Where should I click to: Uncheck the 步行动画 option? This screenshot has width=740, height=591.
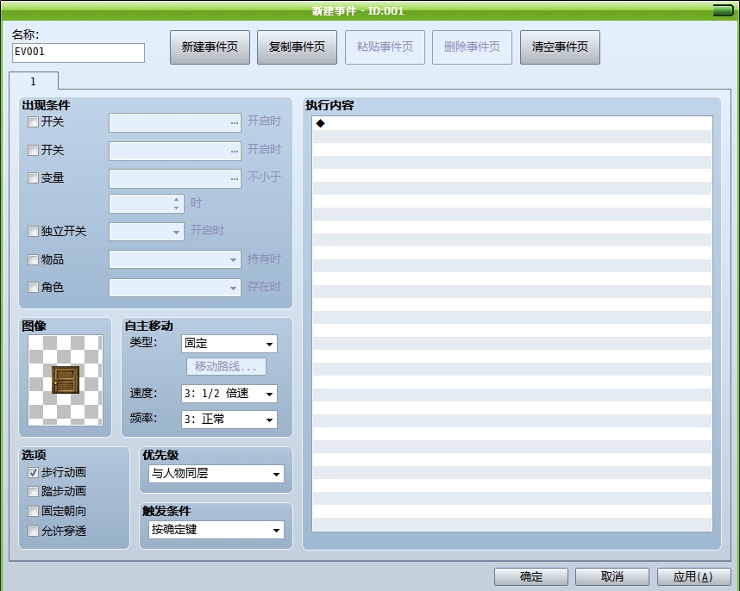[x=33, y=472]
